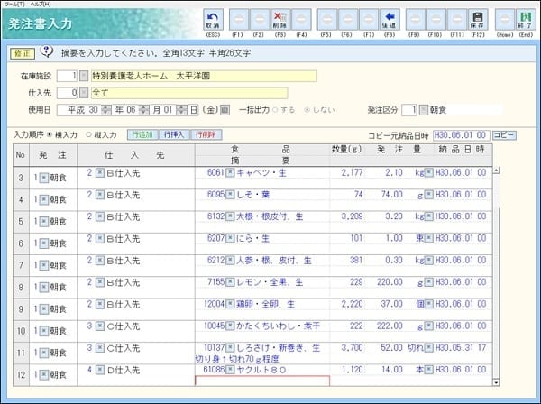Click scrollbar up arrow of order table
The height and width of the screenshot is (404, 541).
pos(496,170)
